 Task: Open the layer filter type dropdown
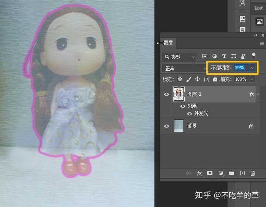click(179, 57)
